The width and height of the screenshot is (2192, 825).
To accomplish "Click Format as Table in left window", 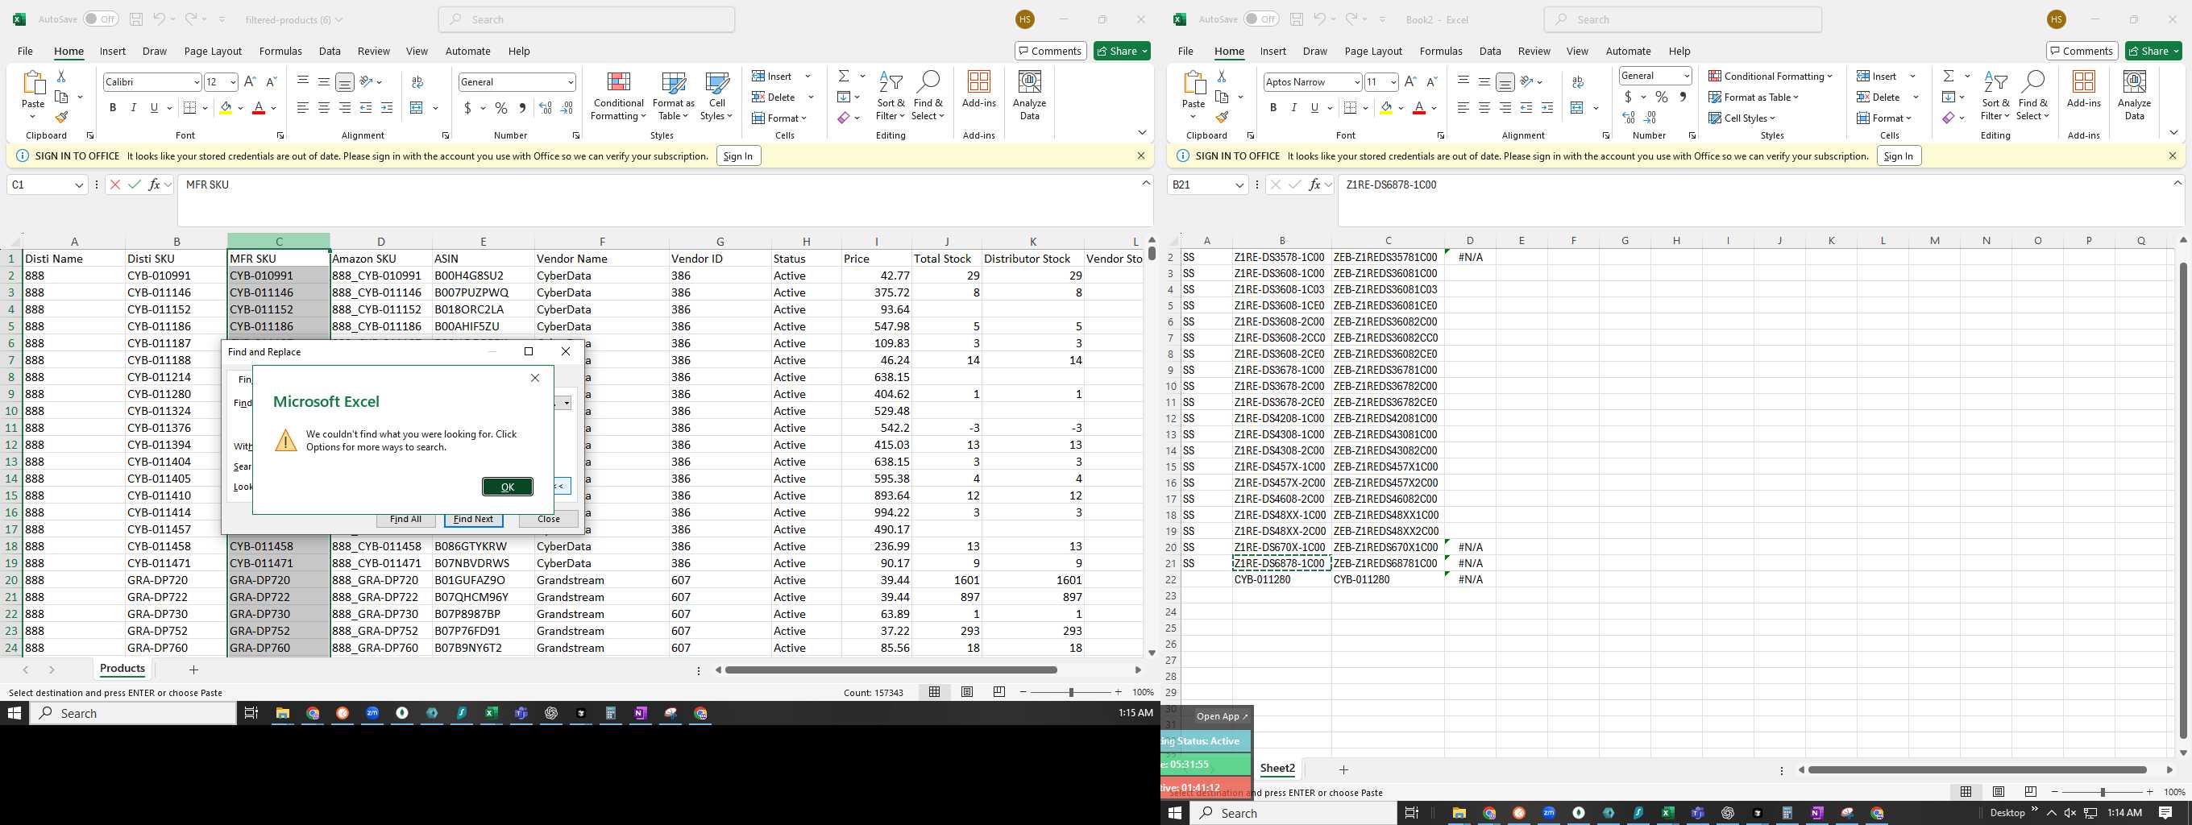I will tap(673, 95).
